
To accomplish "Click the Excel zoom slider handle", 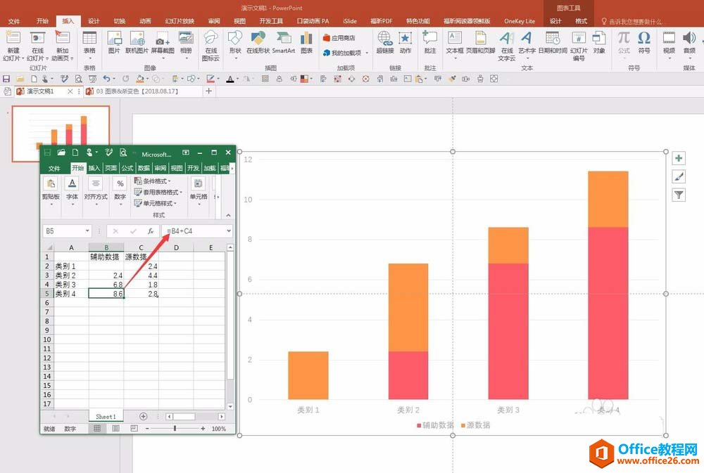I will 175,429.
